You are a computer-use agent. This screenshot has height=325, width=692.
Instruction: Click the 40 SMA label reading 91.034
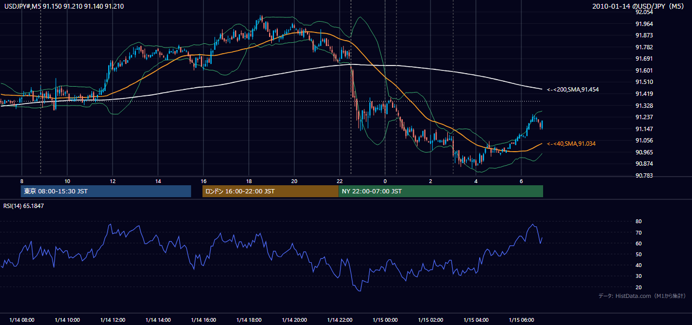click(x=571, y=144)
